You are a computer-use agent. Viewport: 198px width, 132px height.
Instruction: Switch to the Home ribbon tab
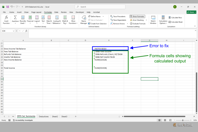pos(12,12)
